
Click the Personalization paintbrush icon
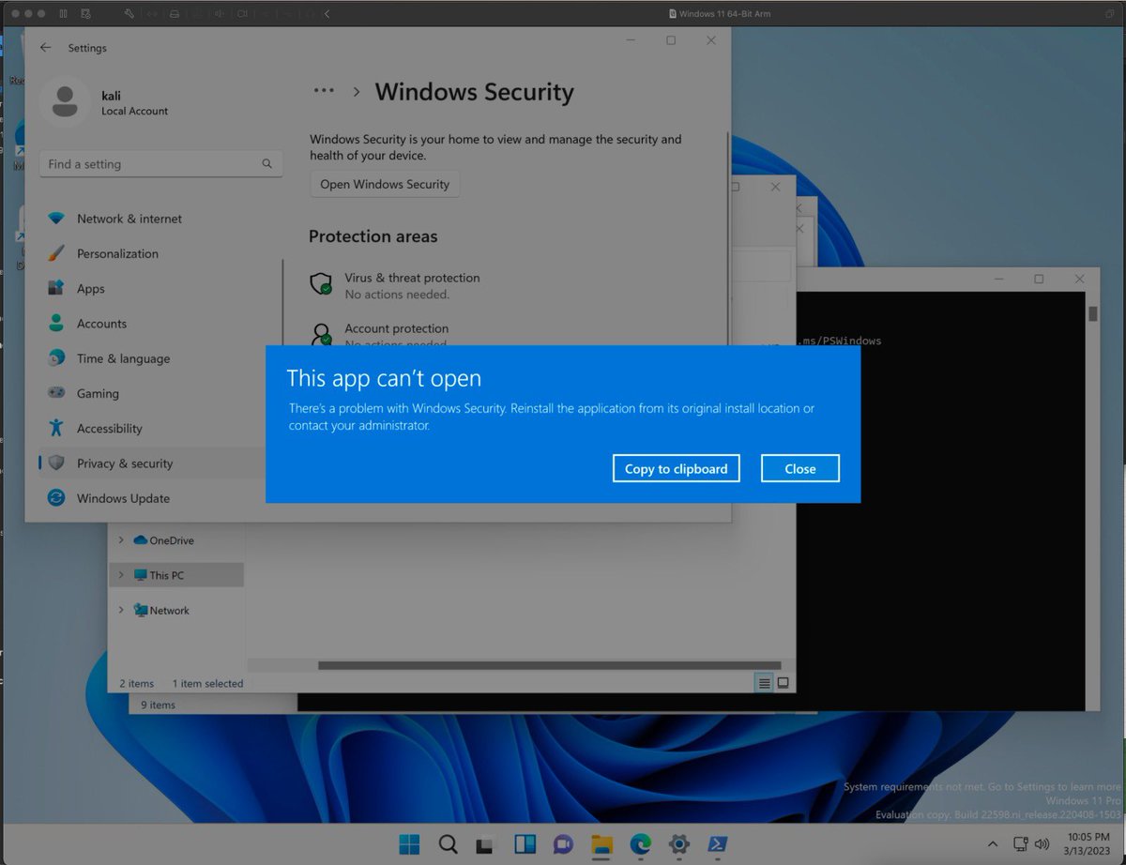coord(56,253)
